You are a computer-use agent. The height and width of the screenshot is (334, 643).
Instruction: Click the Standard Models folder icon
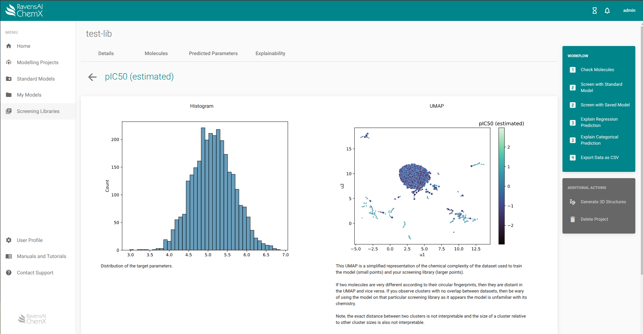[x=9, y=79]
